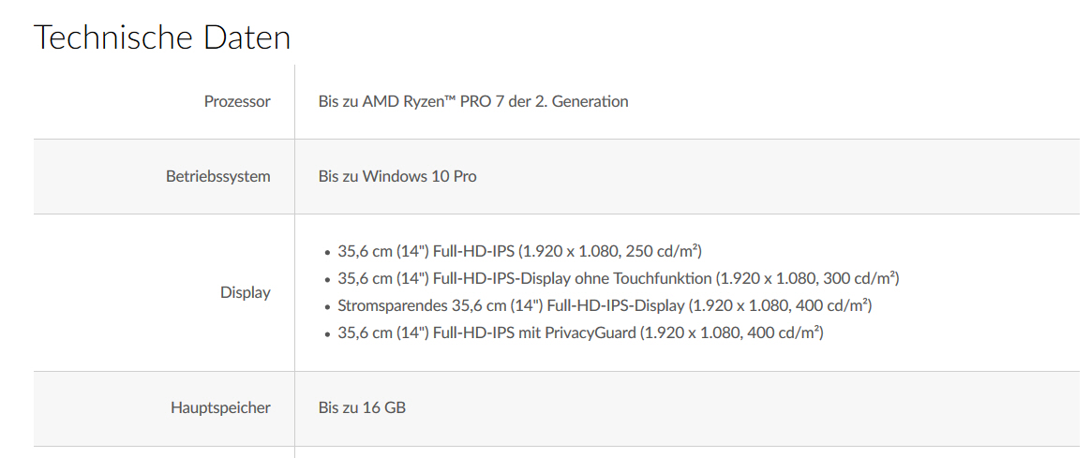Image resolution: width=1091 pixels, height=458 pixels.
Task: Click the "Bis zu 16 GB" value
Action: click(362, 407)
